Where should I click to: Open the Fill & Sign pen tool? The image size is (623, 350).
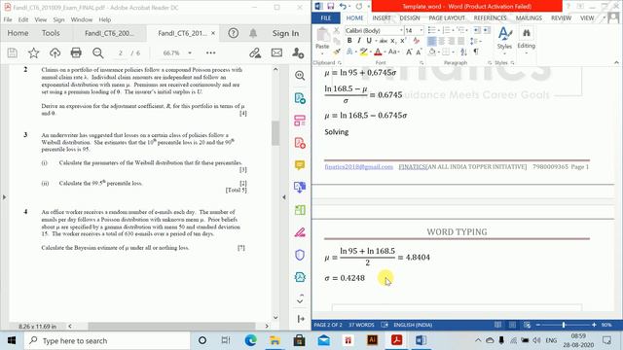tap(300, 232)
